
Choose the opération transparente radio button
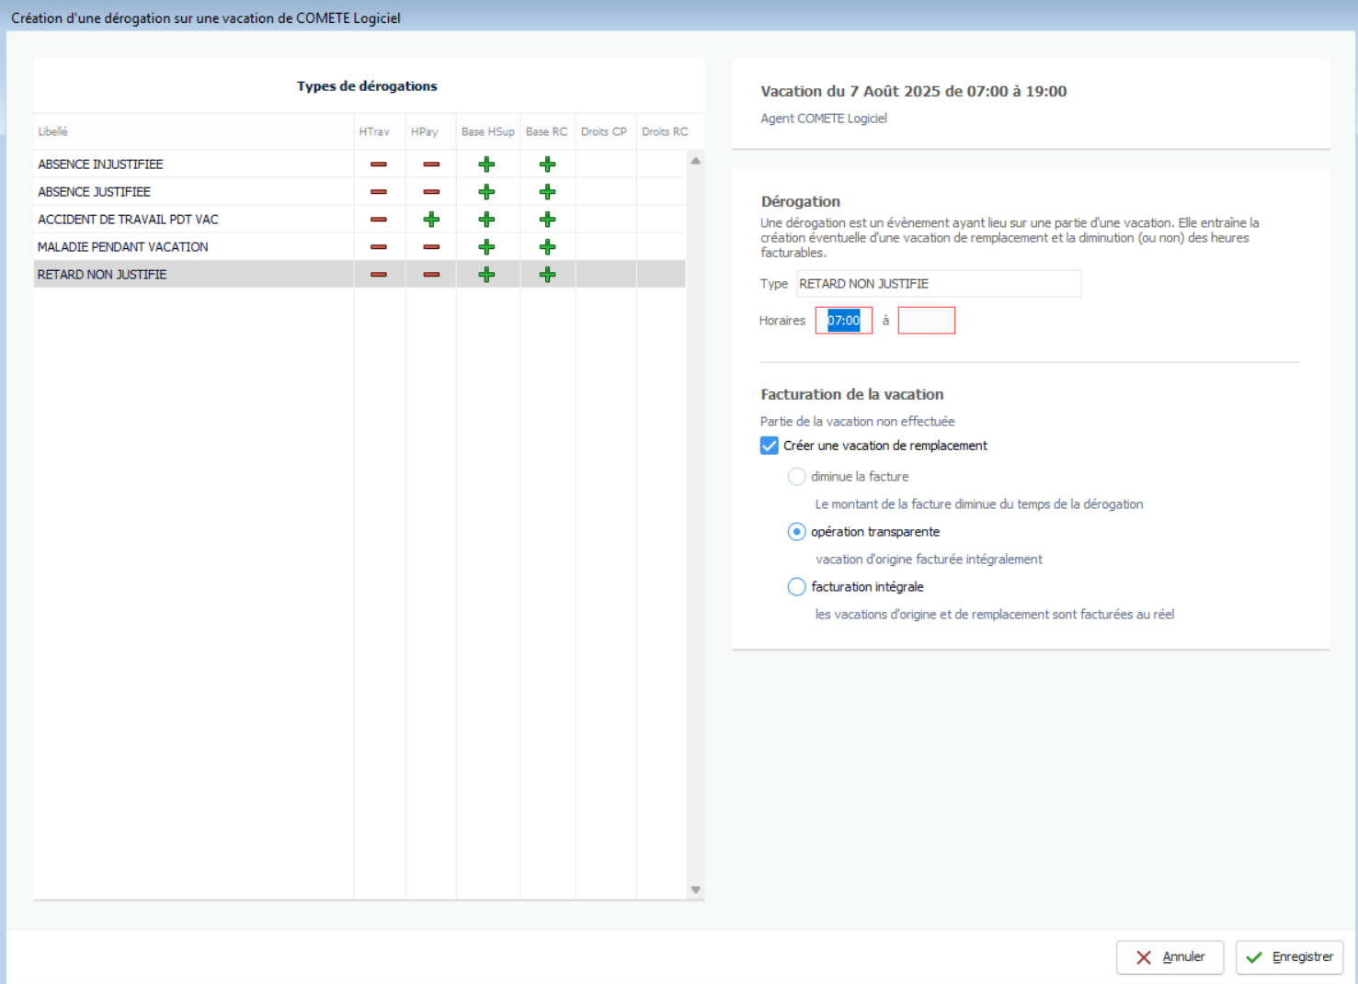click(797, 532)
